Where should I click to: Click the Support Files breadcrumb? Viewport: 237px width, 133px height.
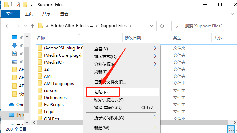click(114, 26)
